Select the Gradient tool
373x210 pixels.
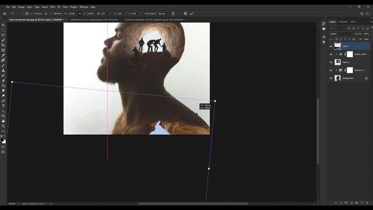coord(3,86)
